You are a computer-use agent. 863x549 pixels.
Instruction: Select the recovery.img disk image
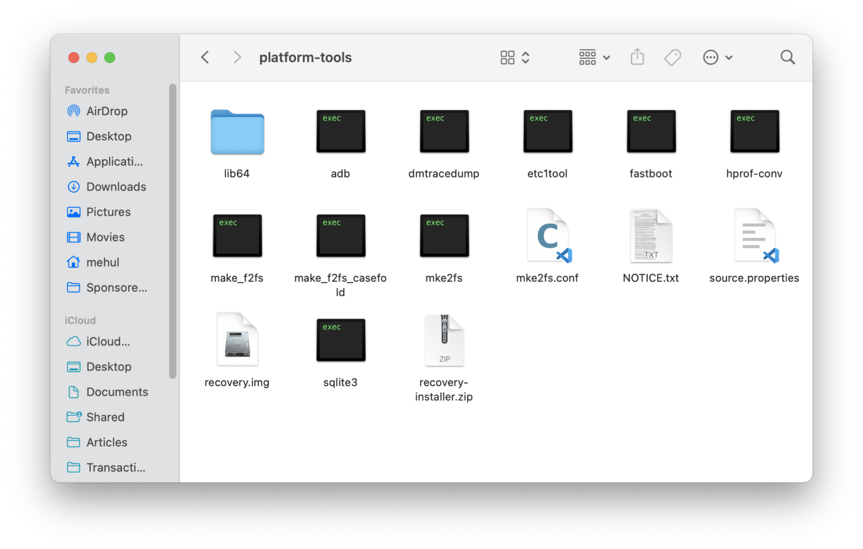click(237, 340)
